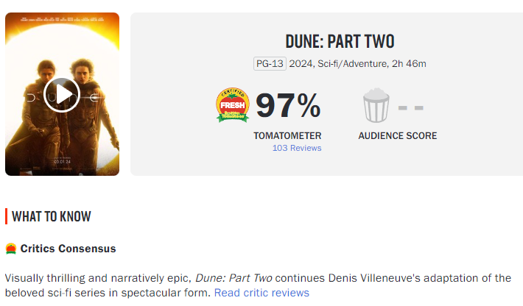
Task: Click the AUDIENCE SCORE label
Action: pos(398,136)
